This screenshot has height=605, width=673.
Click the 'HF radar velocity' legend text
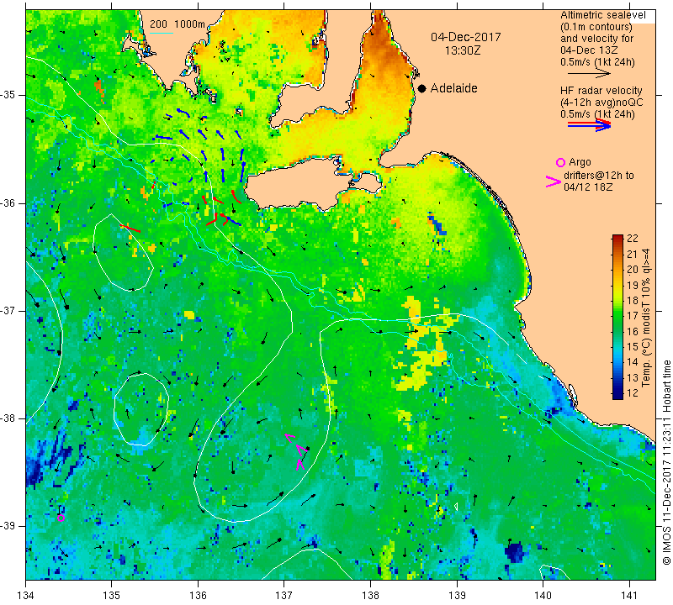pos(601,91)
